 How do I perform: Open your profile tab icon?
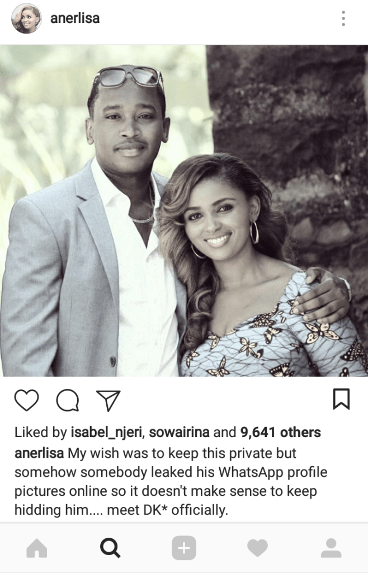[331, 548]
